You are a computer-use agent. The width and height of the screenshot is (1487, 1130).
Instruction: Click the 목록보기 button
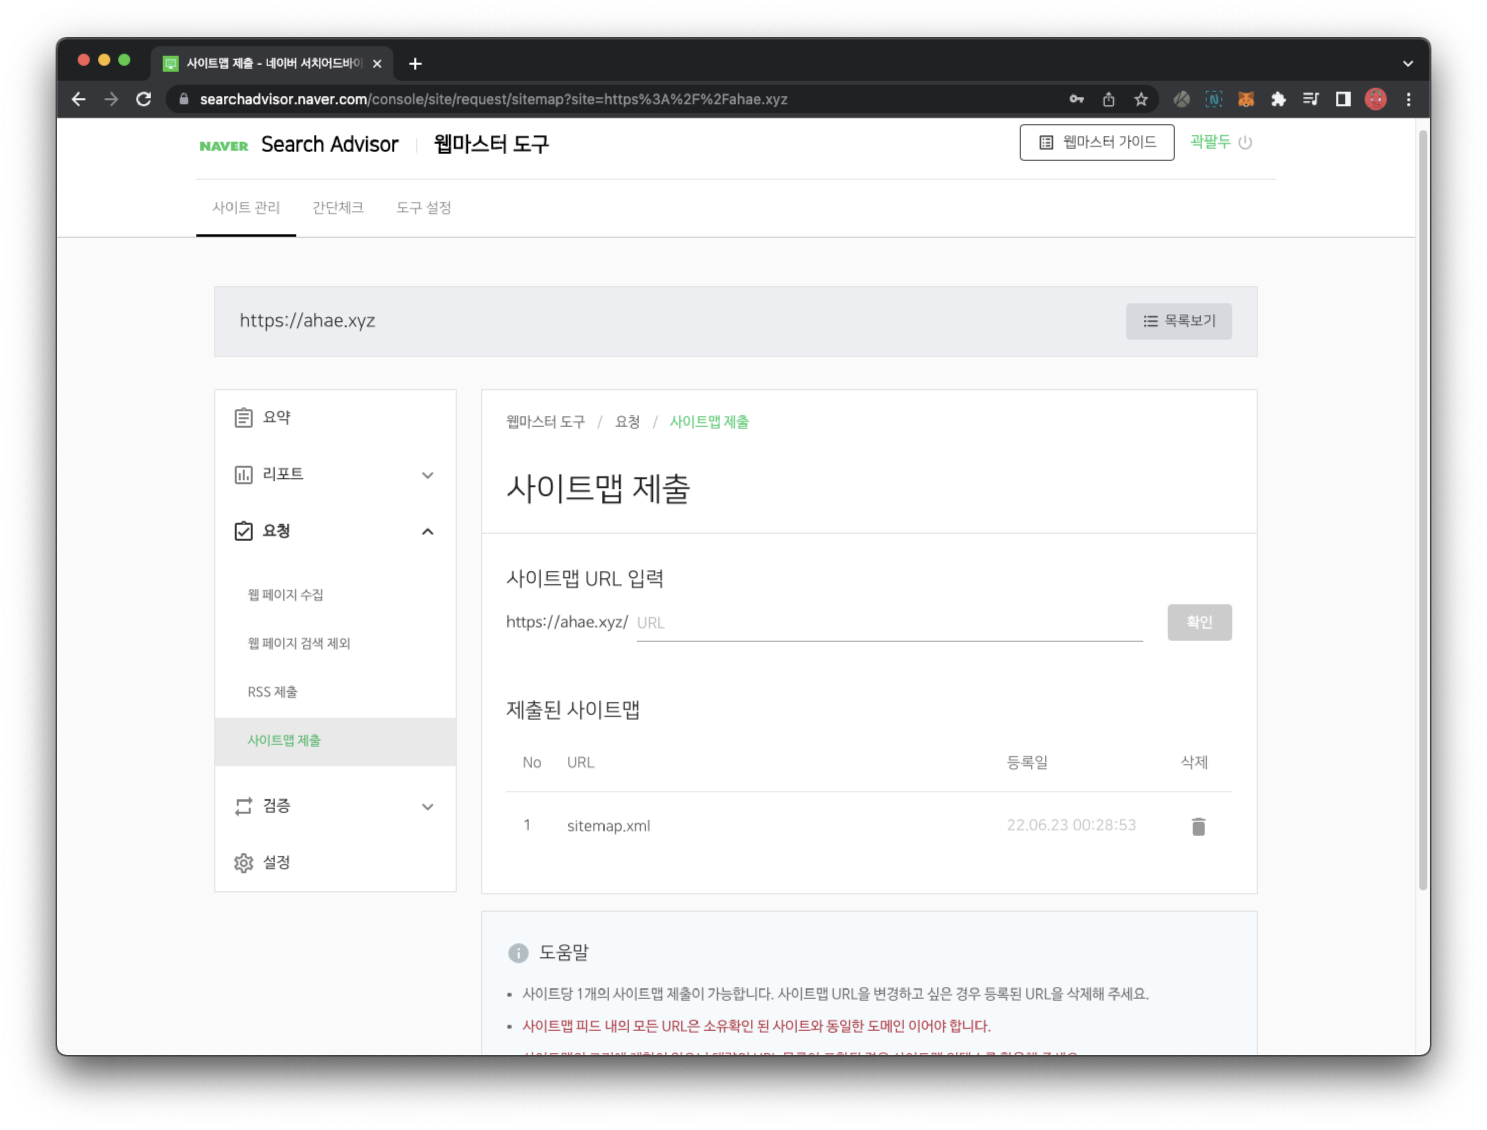(1178, 321)
